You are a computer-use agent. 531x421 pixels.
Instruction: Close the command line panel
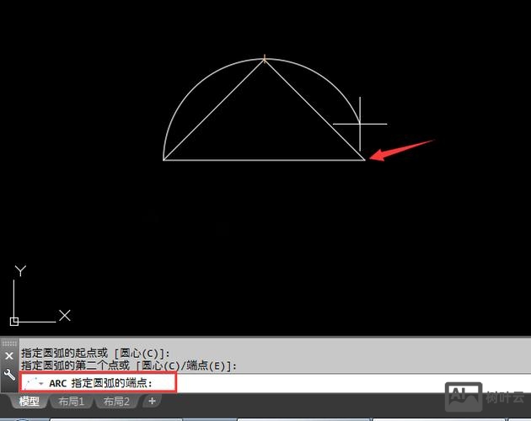tap(9, 355)
